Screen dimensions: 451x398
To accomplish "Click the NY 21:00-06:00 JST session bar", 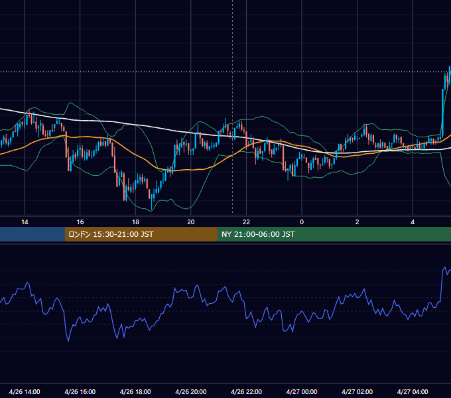I will 334,234.
